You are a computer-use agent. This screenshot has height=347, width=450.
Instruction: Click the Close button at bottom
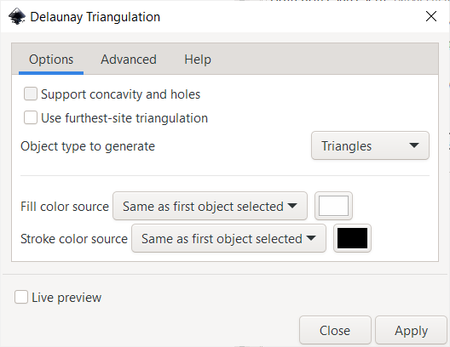coord(335,330)
